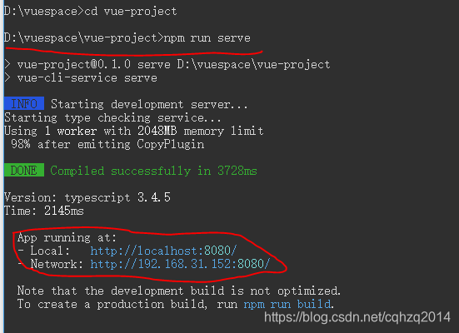Click the 'cd vue-project' command line
This screenshot has height=333, width=459.
tap(91, 12)
